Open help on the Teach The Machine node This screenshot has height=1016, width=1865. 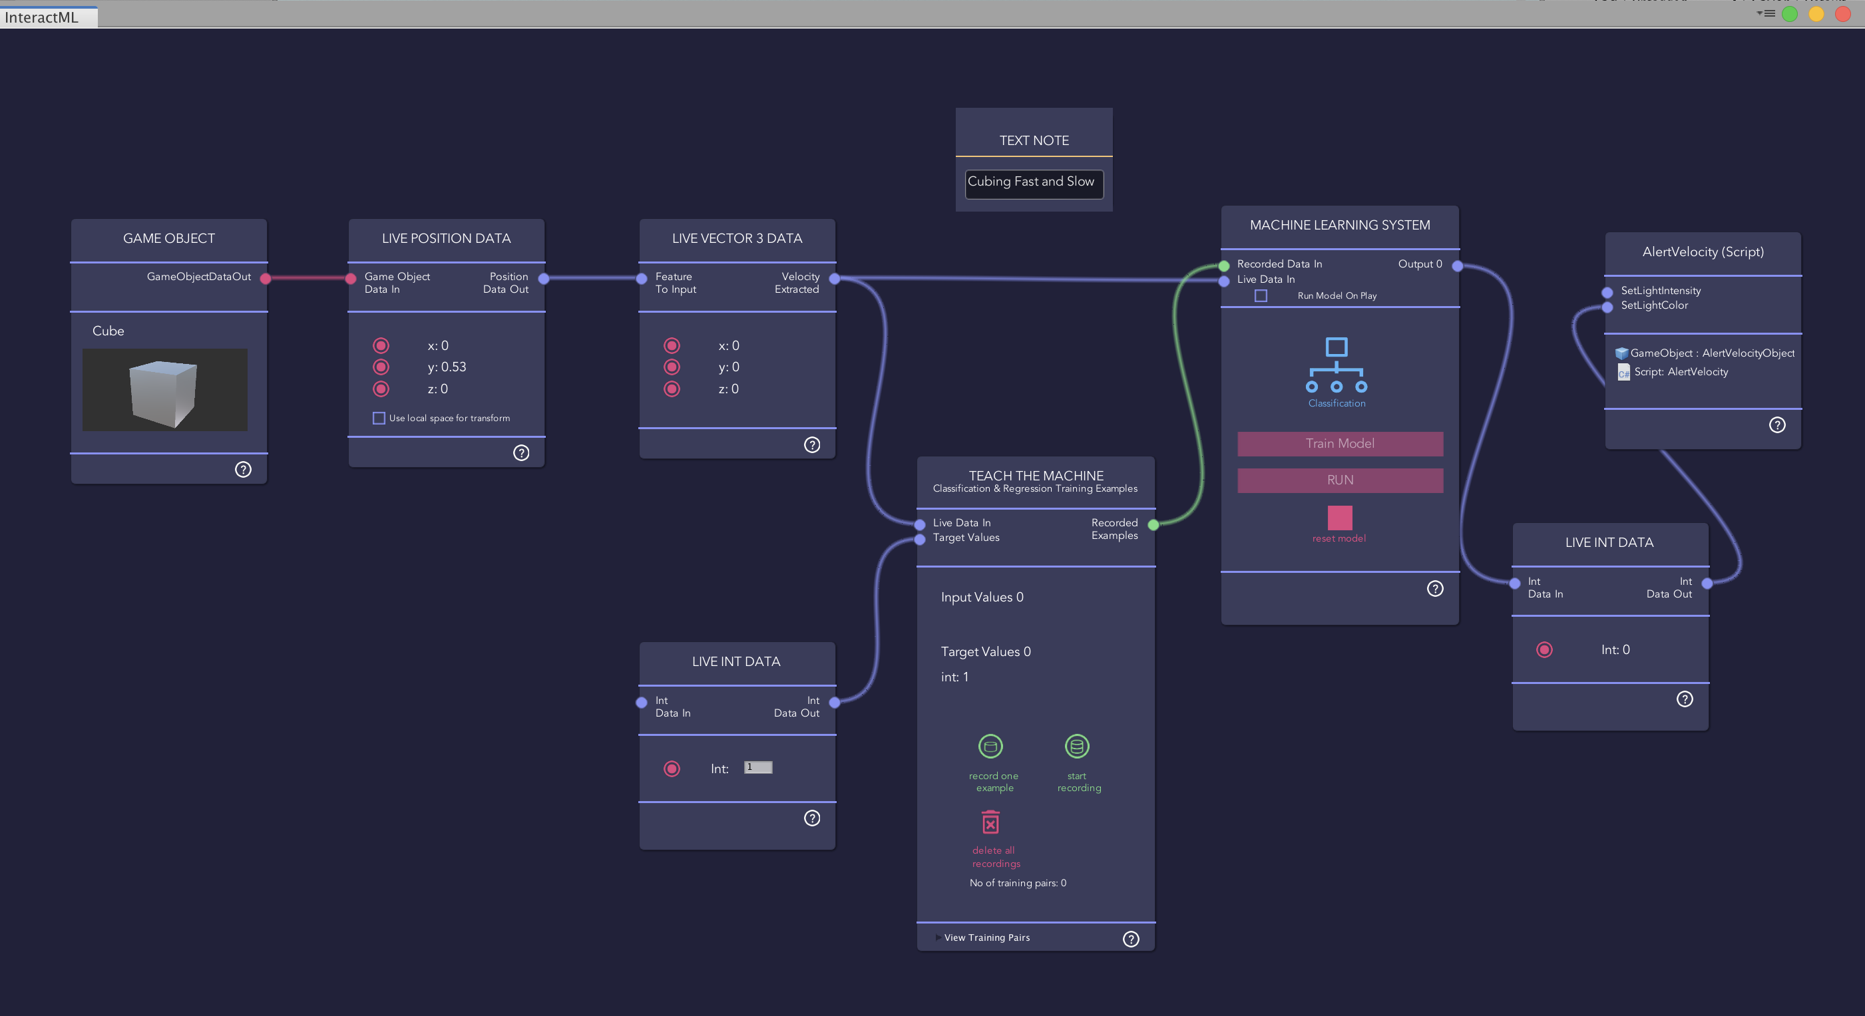pos(1131,939)
